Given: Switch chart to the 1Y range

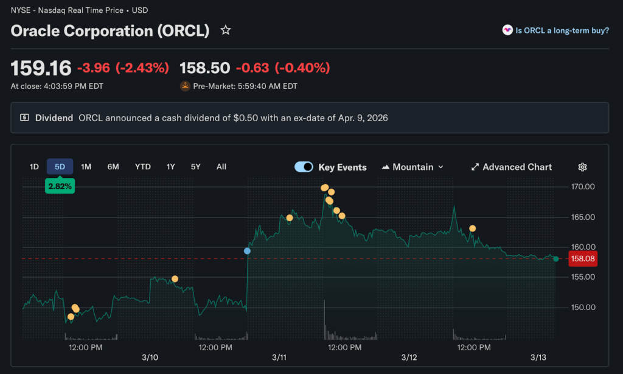Looking at the screenshot, I should coord(170,166).
